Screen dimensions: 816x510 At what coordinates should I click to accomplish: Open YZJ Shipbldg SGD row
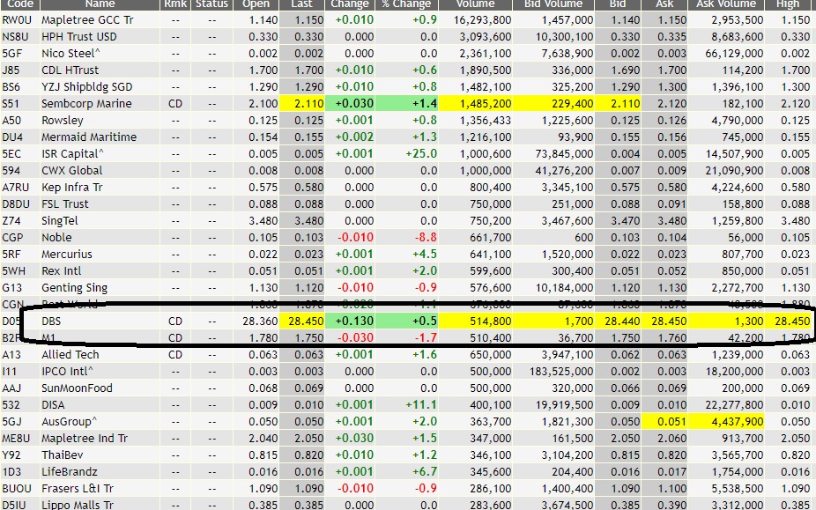click(87, 86)
